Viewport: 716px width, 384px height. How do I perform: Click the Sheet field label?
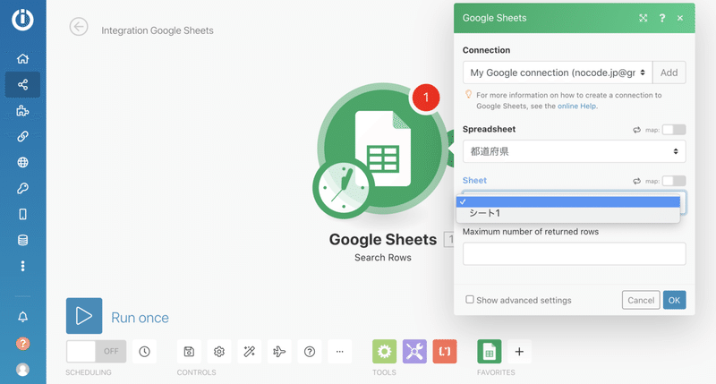474,180
